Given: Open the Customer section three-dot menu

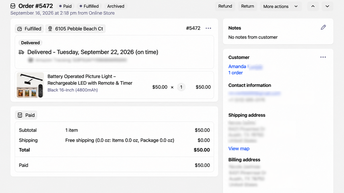Looking at the screenshot, I should 323,57.
